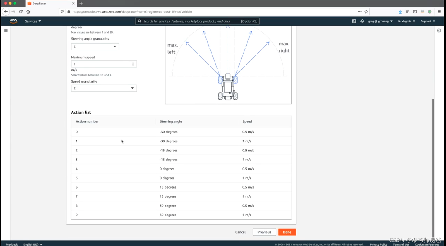Click the vehicle steering diagram
Image resolution: width=446 pixels, height=246 pixels.
(x=228, y=65)
